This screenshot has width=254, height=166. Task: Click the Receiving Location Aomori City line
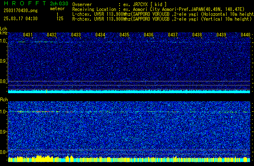tap(158, 9)
